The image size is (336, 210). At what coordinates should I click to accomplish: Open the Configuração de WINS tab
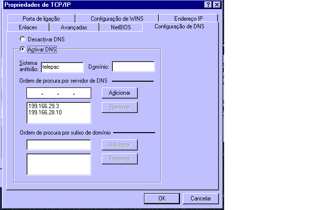pyautogui.click(x=117, y=19)
